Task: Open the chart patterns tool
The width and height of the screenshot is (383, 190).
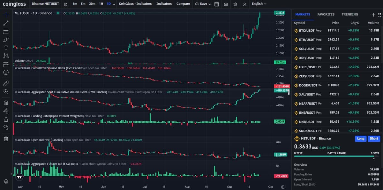Action: tap(6, 56)
